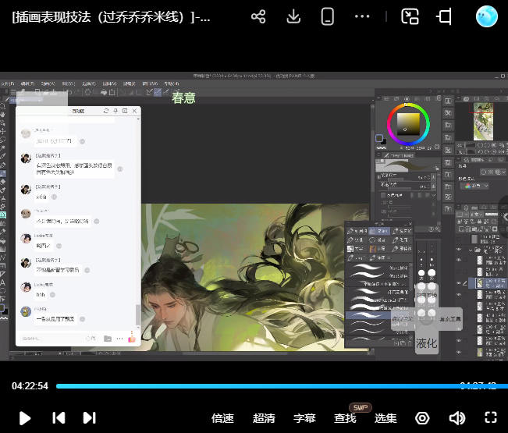Screen dimensions: 508x433
Task: Mute audio with the speaker icon
Action: [x=457, y=418]
